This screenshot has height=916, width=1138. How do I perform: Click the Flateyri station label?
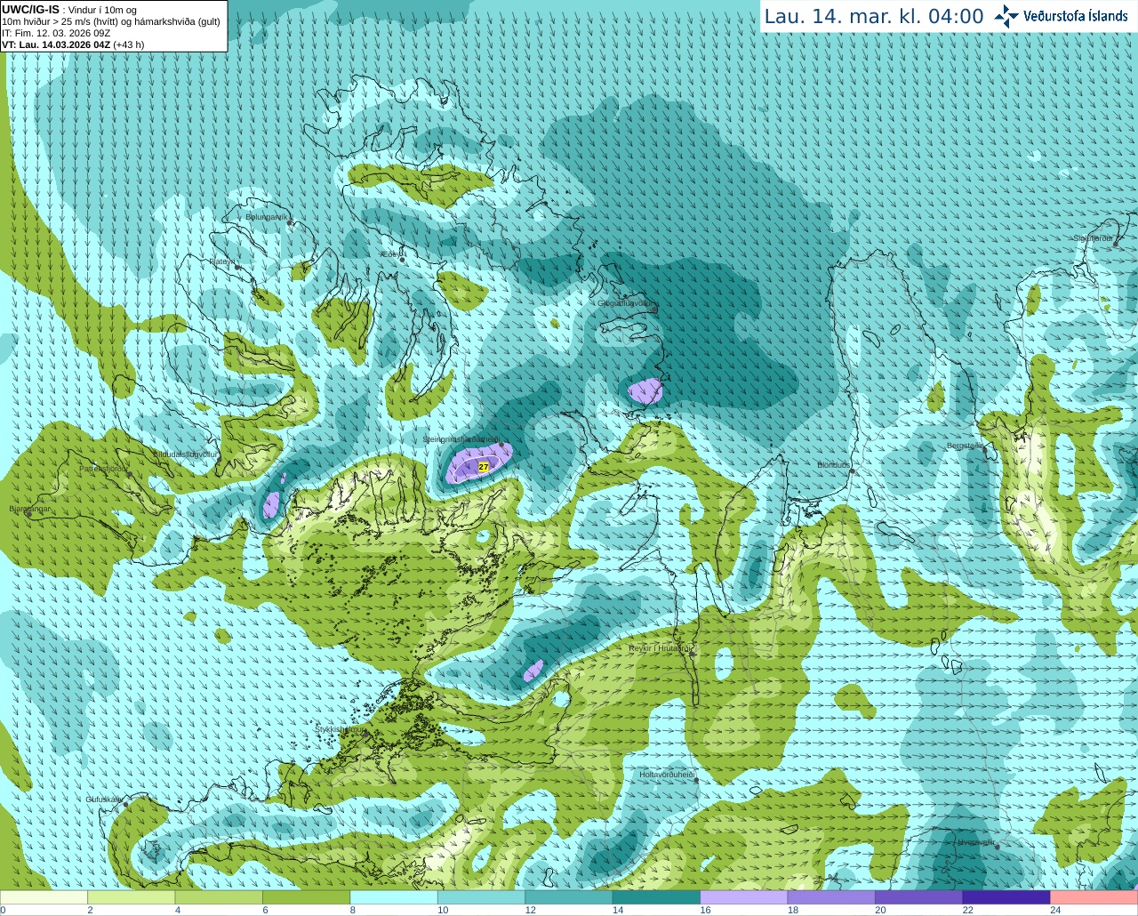point(222,261)
